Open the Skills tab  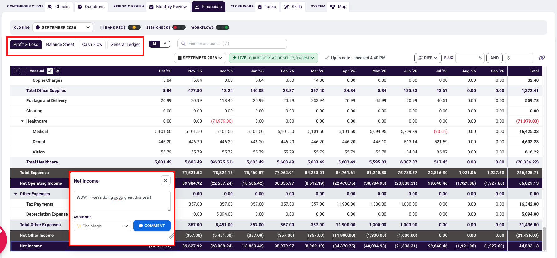(293, 7)
